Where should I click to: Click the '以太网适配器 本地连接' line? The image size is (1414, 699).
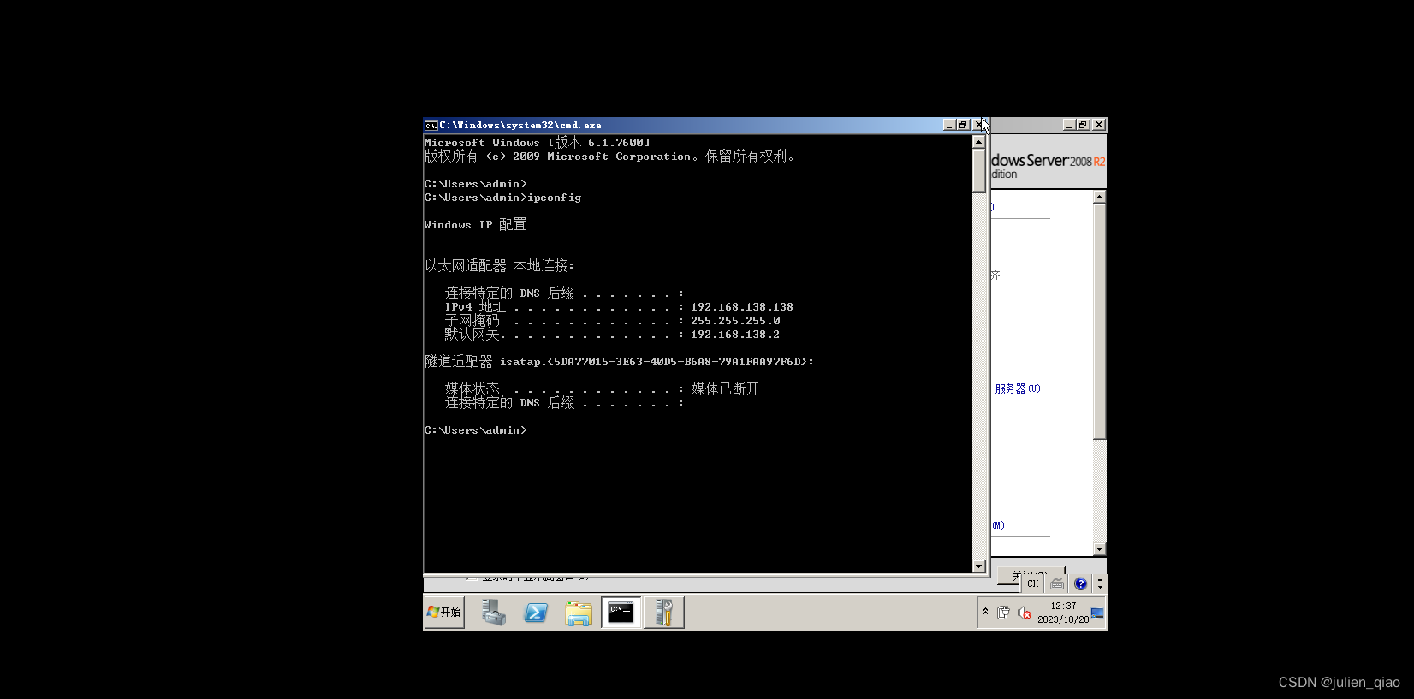tap(499, 266)
